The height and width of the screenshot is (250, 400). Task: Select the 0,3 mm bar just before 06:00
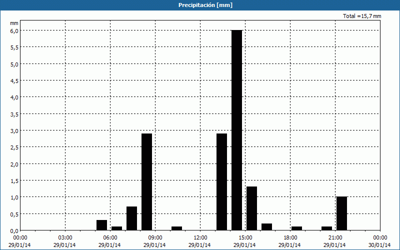click(102, 225)
